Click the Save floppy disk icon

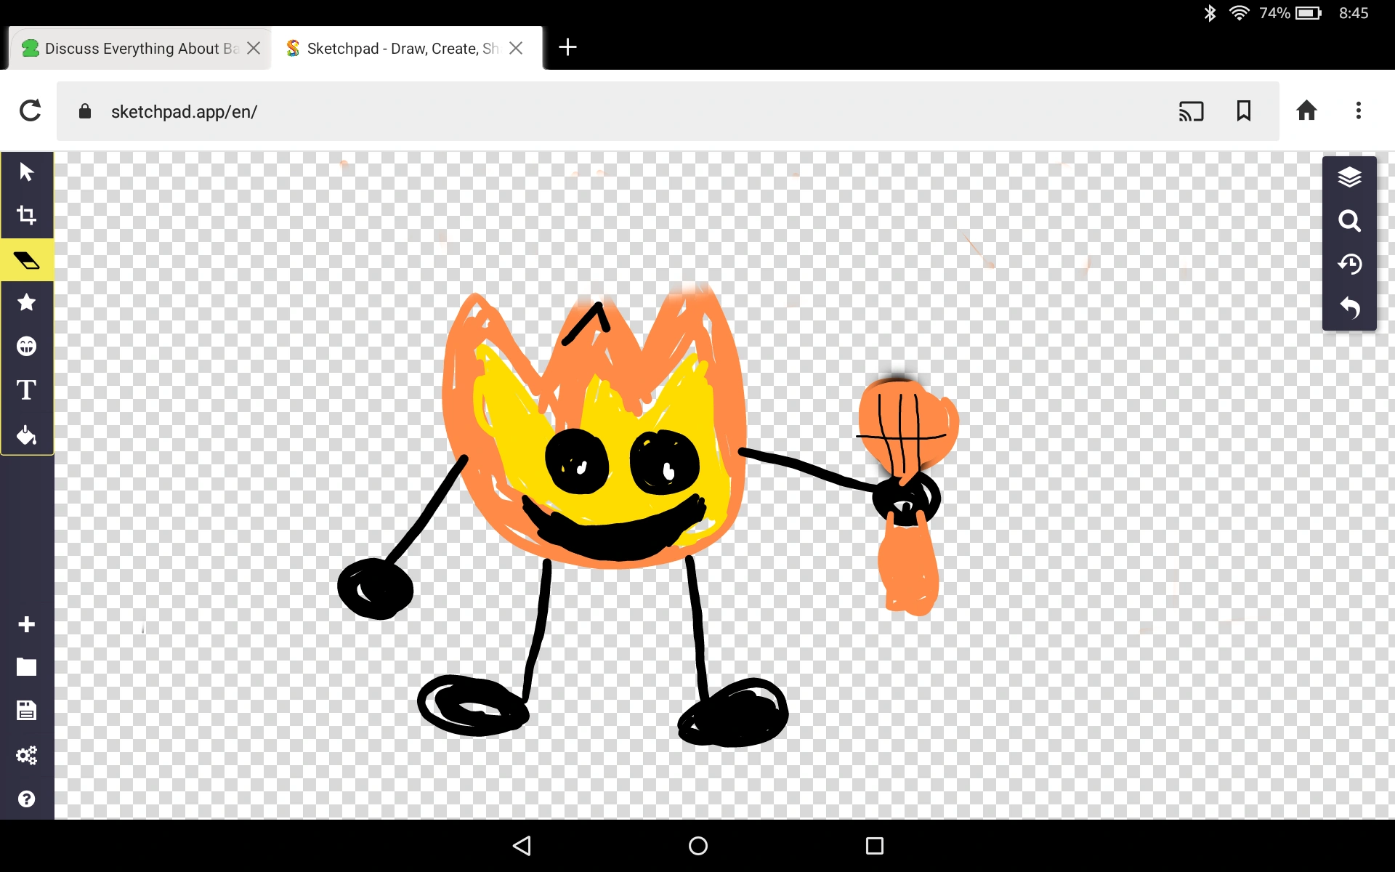coord(27,711)
